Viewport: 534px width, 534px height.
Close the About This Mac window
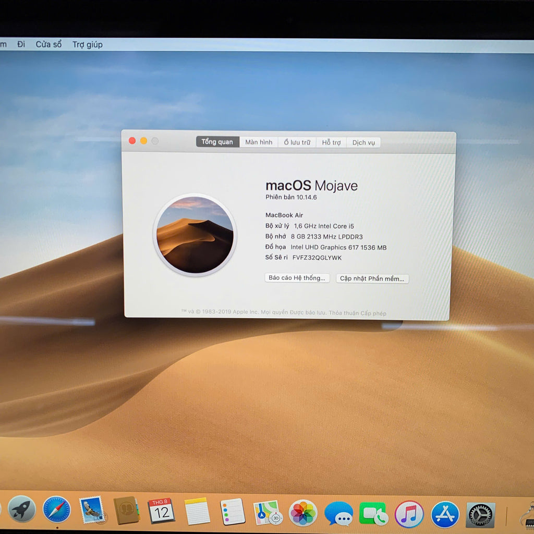click(x=132, y=141)
